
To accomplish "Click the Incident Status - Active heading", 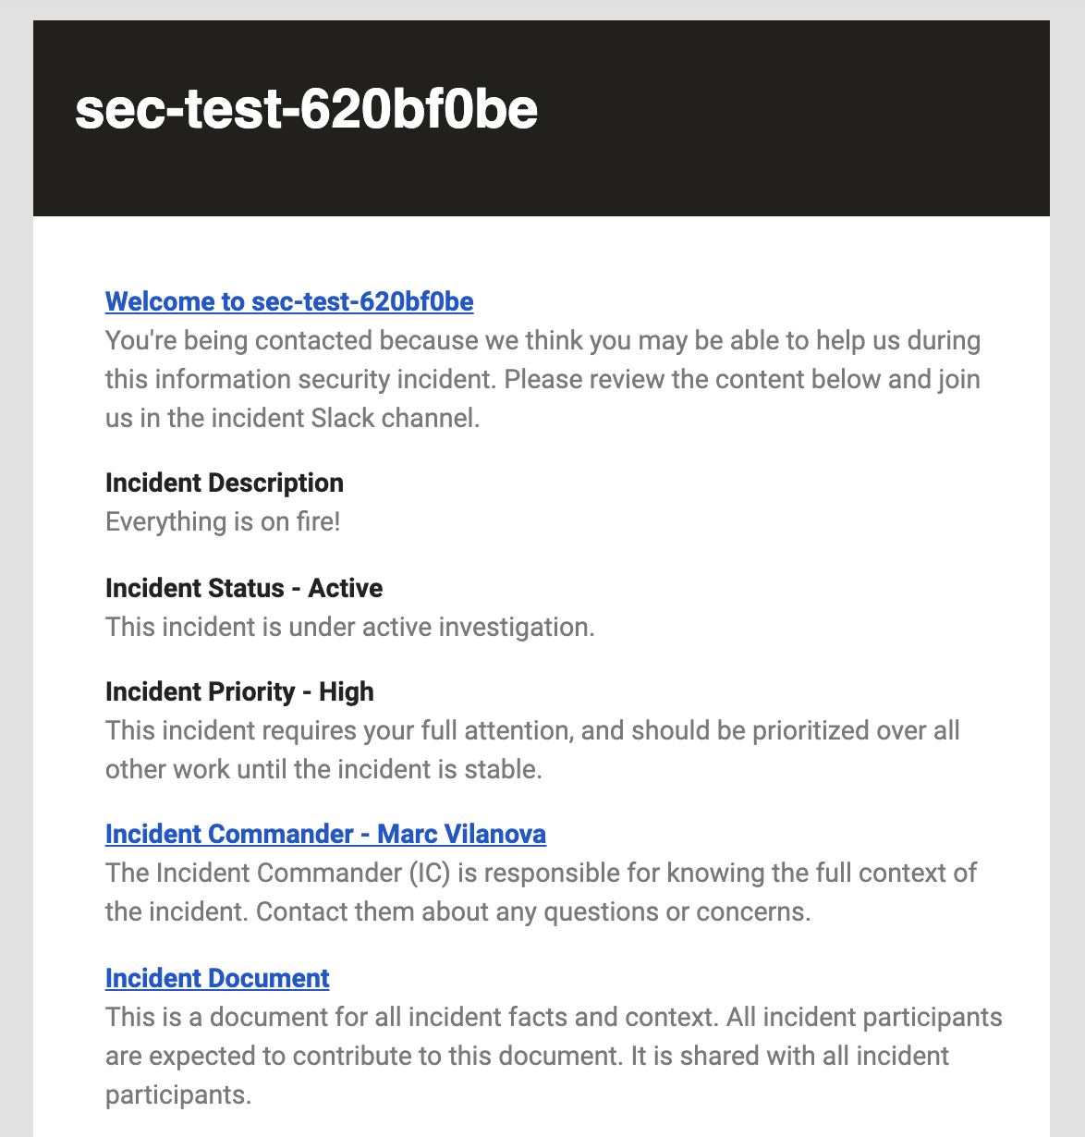I will click(x=244, y=588).
